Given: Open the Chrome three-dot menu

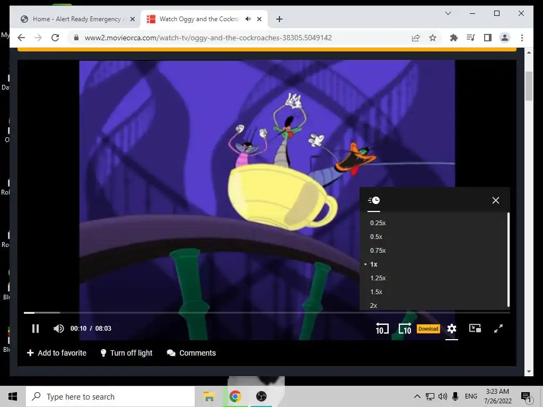Looking at the screenshot, I should (x=522, y=38).
